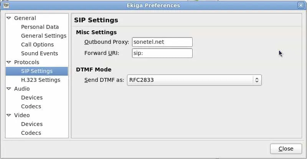307x159 pixels.
Task: Collapse the Protocols tree section
Action: (x=9, y=62)
